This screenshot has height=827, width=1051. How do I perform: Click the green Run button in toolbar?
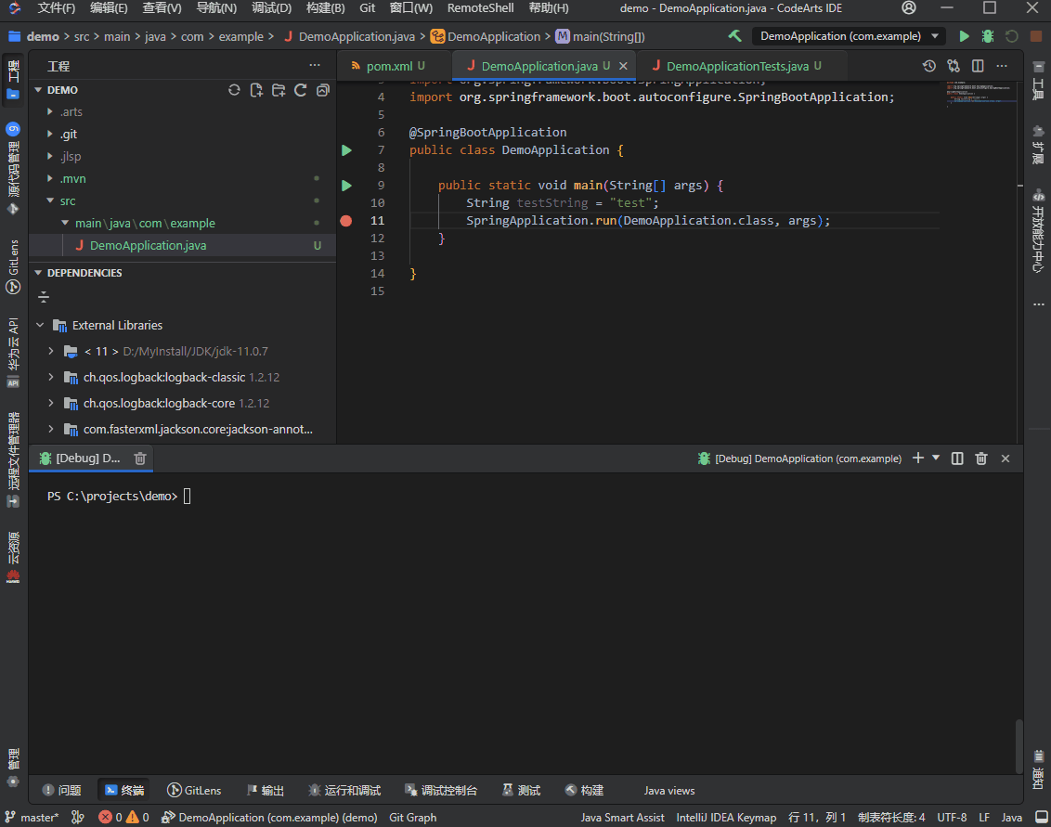[x=964, y=36]
